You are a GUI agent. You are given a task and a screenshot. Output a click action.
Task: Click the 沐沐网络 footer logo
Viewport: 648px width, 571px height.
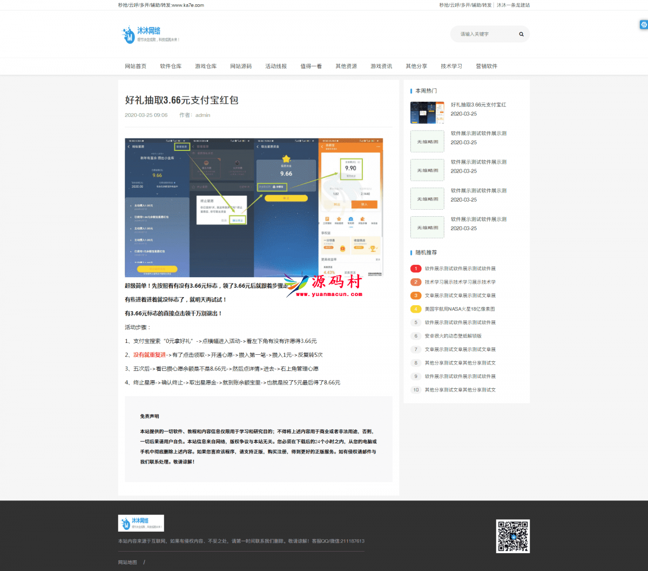[x=141, y=523]
